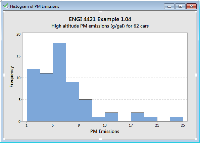Click the y-axis tick label 15
The image size is (200, 143).
(18, 56)
